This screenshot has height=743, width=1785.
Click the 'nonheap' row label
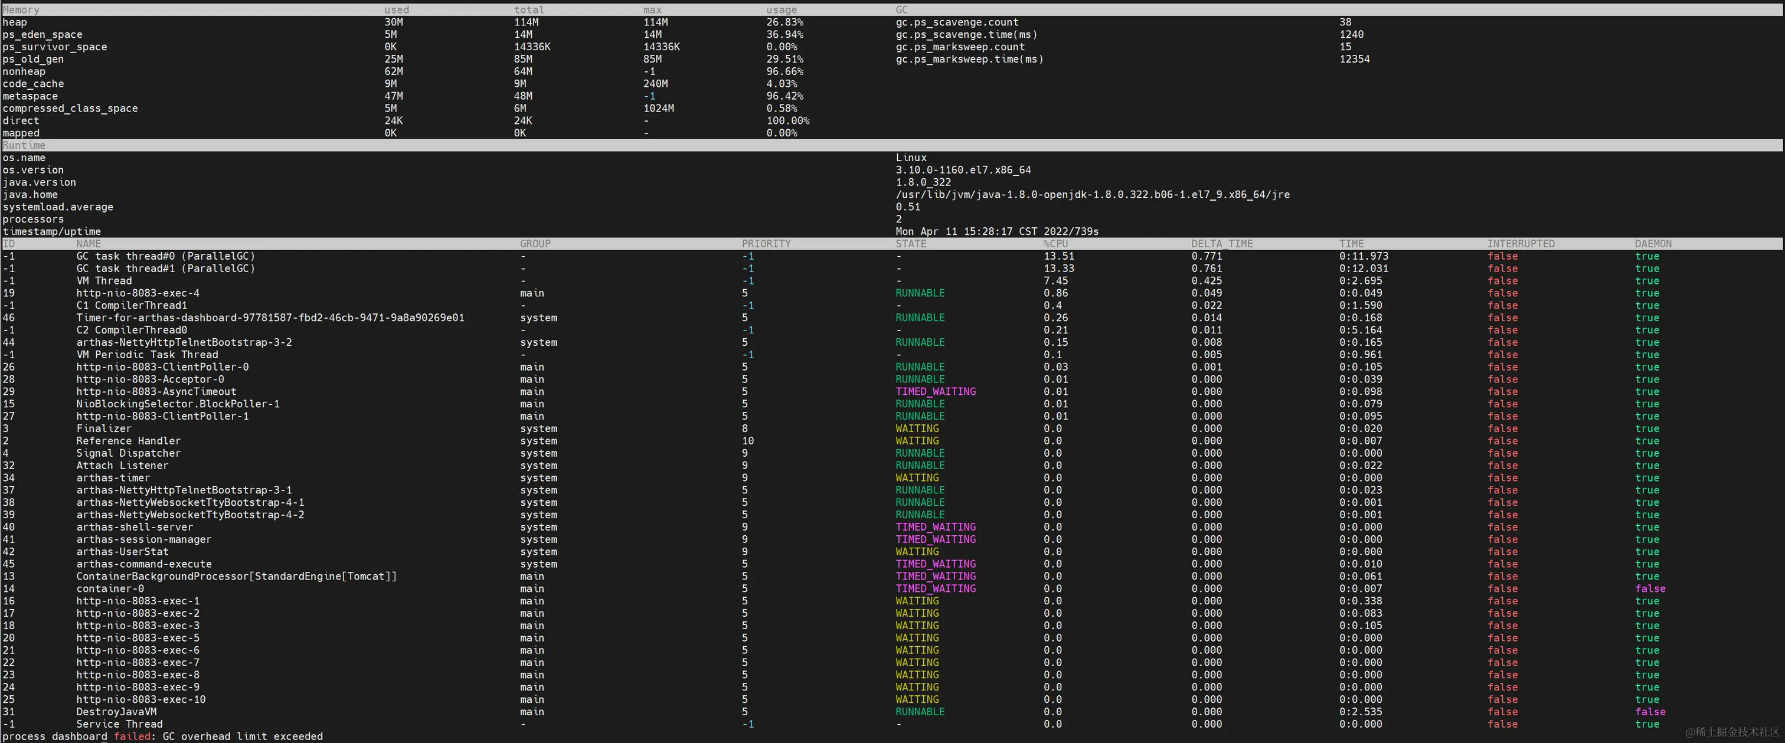24,71
